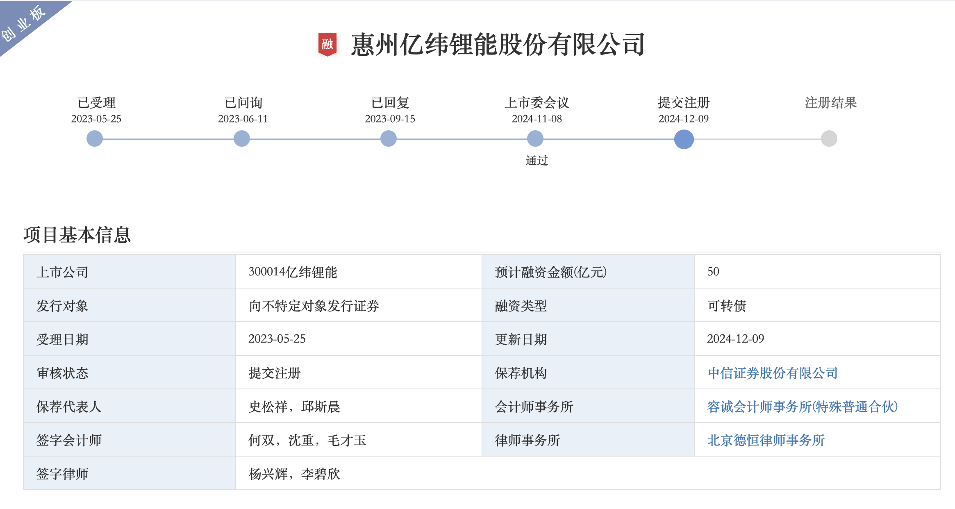Click the 受理日期 value 2023-05-25
Image resolution: width=955 pixels, height=509 pixels.
277,339
